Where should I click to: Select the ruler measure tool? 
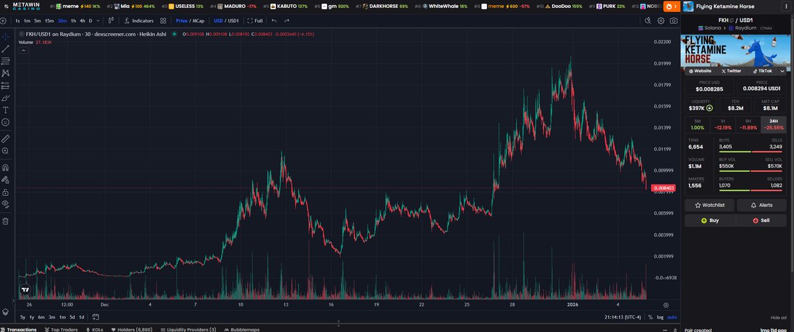click(5, 139)
